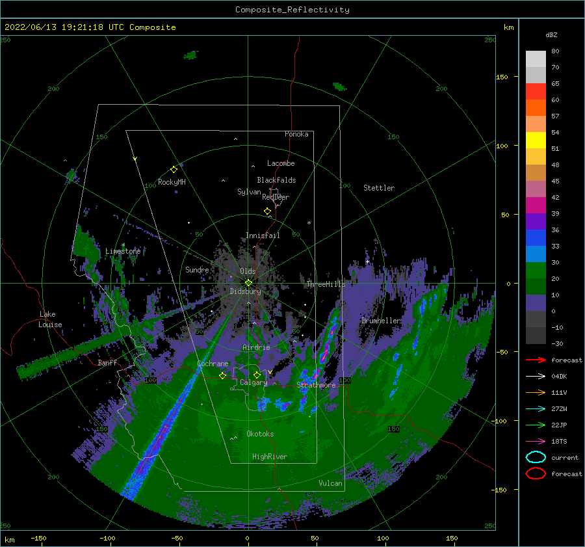Click the Ponoka city label
This screenshot has width=585, height=547.
[x=296, y=134]
